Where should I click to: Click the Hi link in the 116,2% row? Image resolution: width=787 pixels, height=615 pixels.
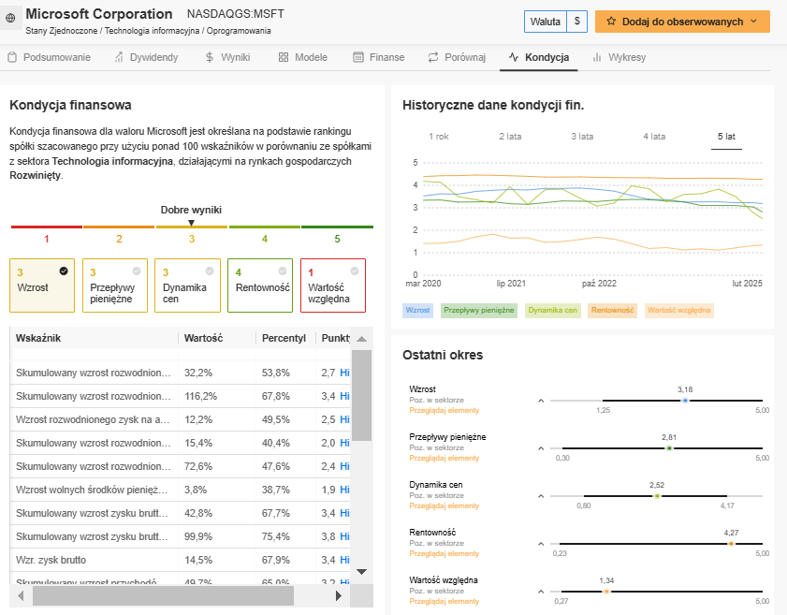point(344,396)
